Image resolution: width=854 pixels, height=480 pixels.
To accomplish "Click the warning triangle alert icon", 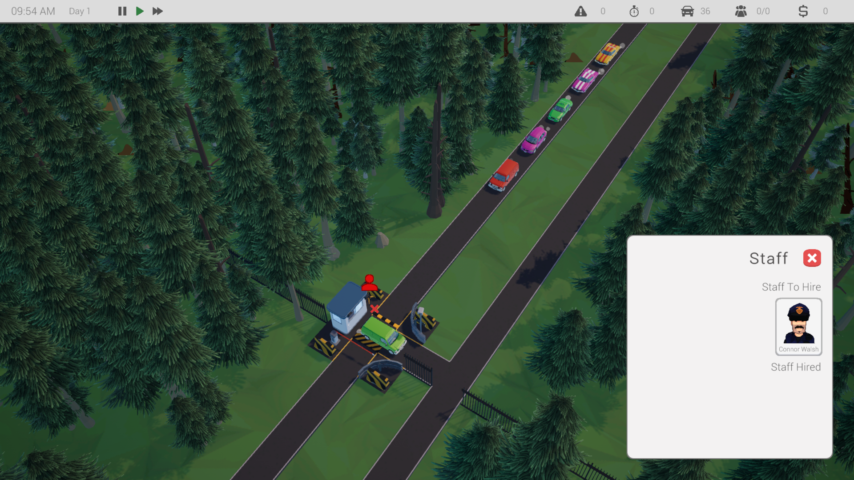I will tap(581, 11).
